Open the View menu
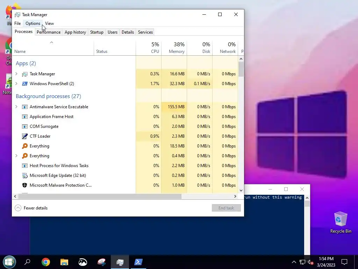Viewport: 358px width, 269px height. click(49, 23)
